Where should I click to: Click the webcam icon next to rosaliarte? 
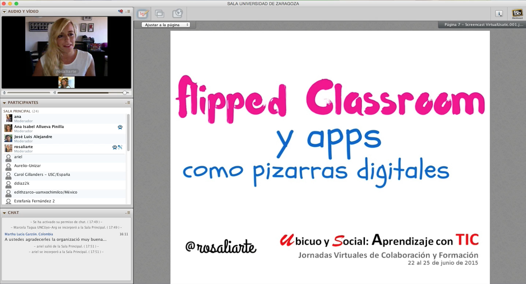pyautogui.click(x=115, y=147)
